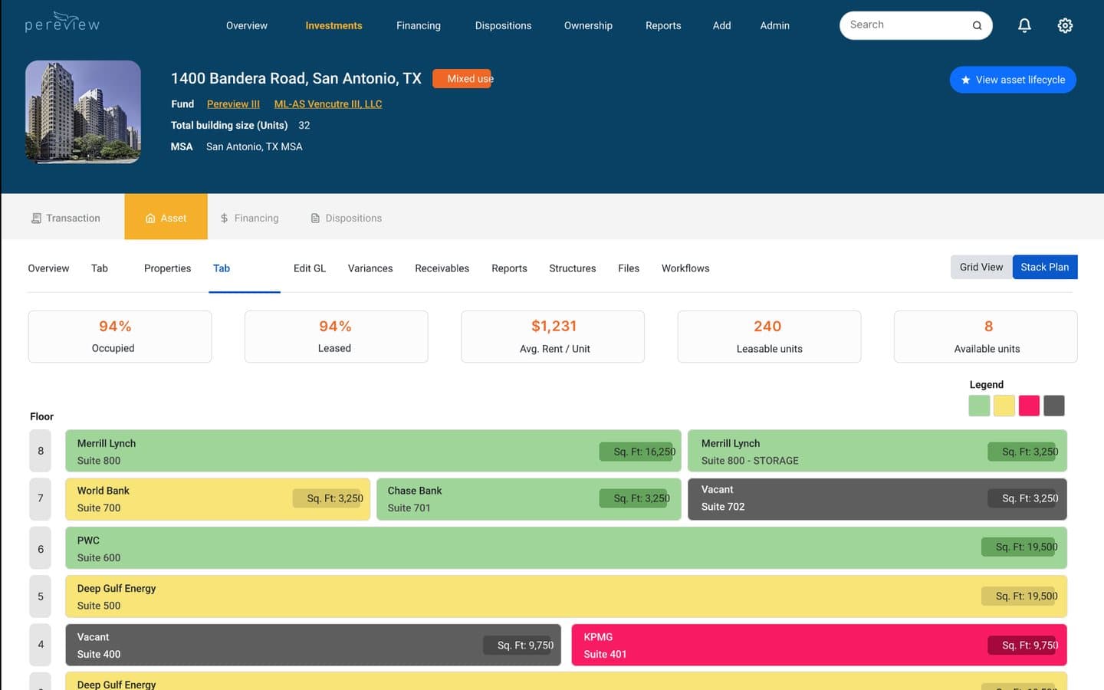Click the Dispositions sub-tab with the document icon

click(346, 218)
